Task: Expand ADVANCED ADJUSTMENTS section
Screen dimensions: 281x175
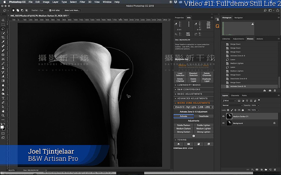Action: tap(194, 98)
